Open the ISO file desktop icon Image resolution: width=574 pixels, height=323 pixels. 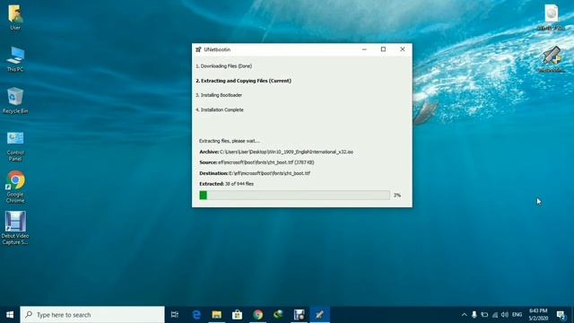point(551,17)
